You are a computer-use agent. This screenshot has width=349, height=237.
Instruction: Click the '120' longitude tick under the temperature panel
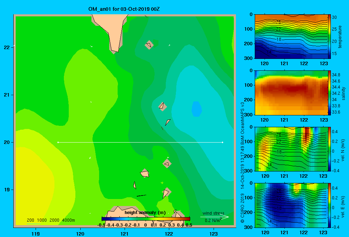pyautogui.click(x=265, y=63)
